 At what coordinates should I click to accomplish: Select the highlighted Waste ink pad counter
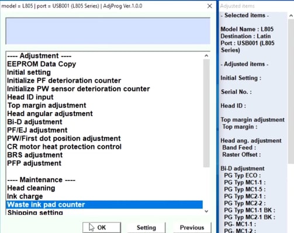[x=105, y=204]
